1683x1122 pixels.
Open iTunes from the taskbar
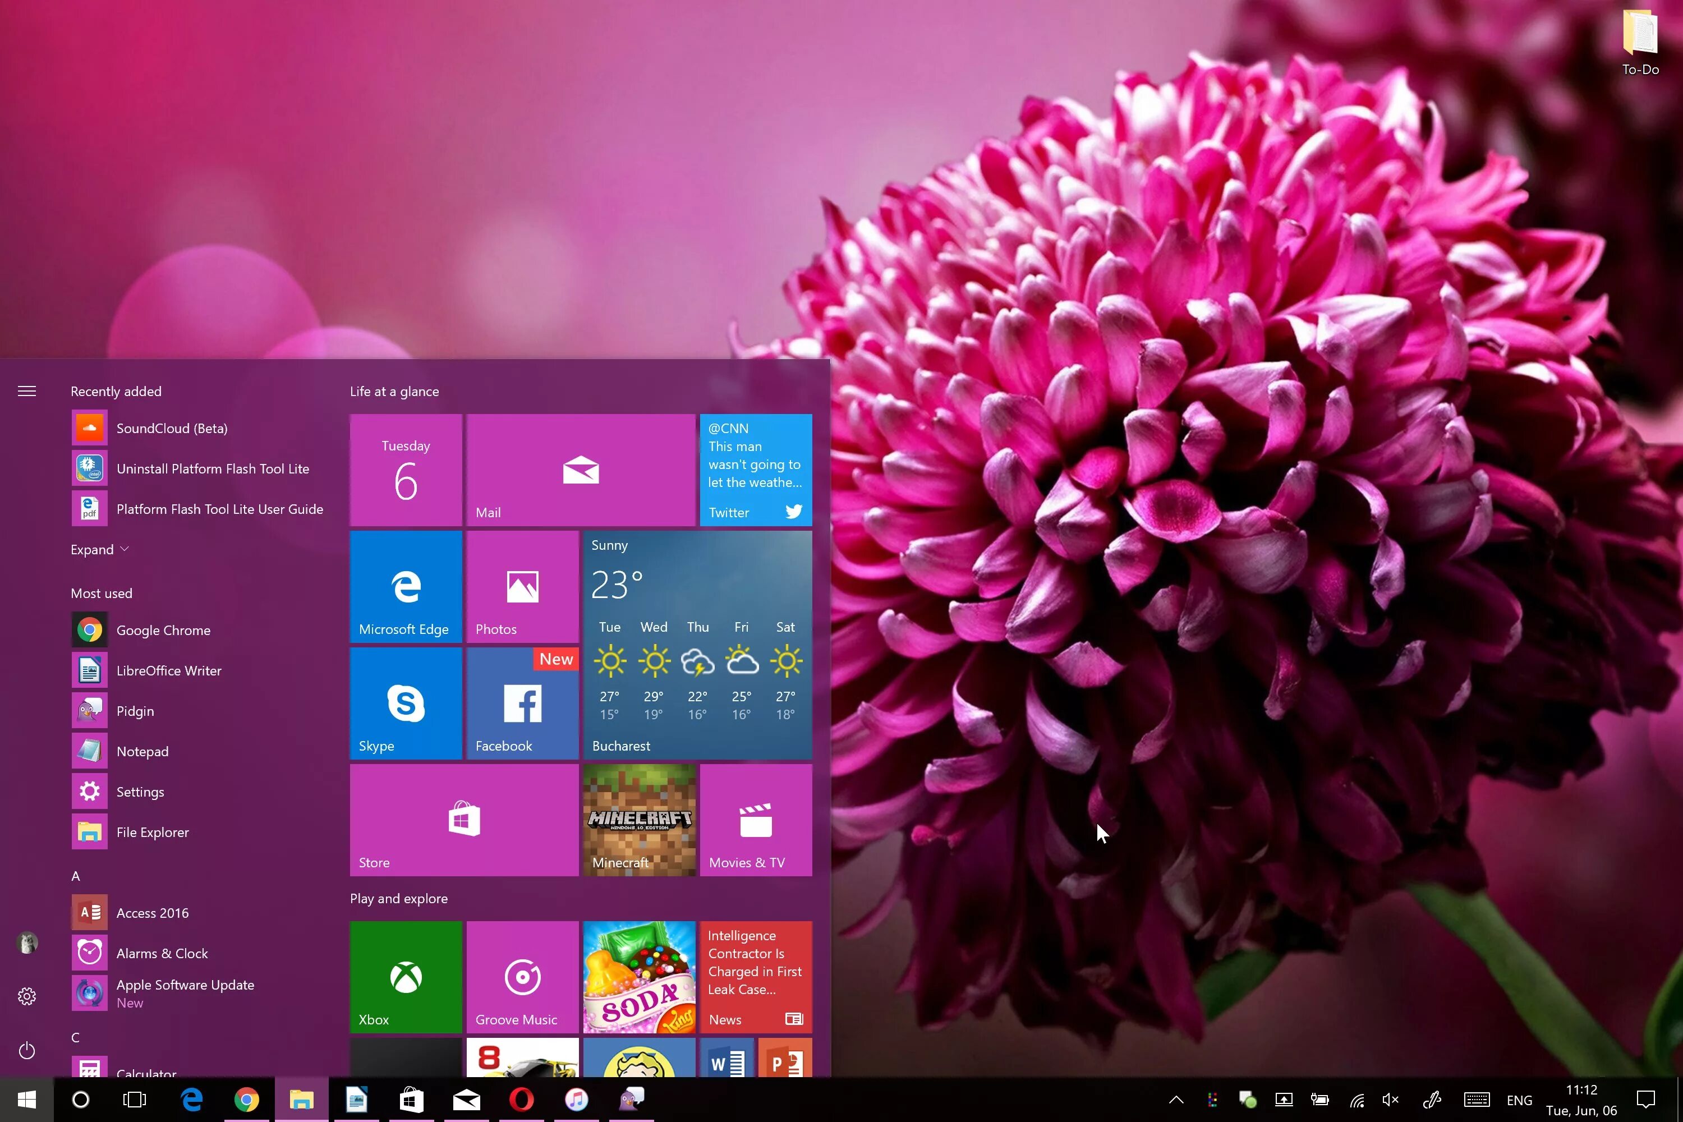pos(576,1099)
